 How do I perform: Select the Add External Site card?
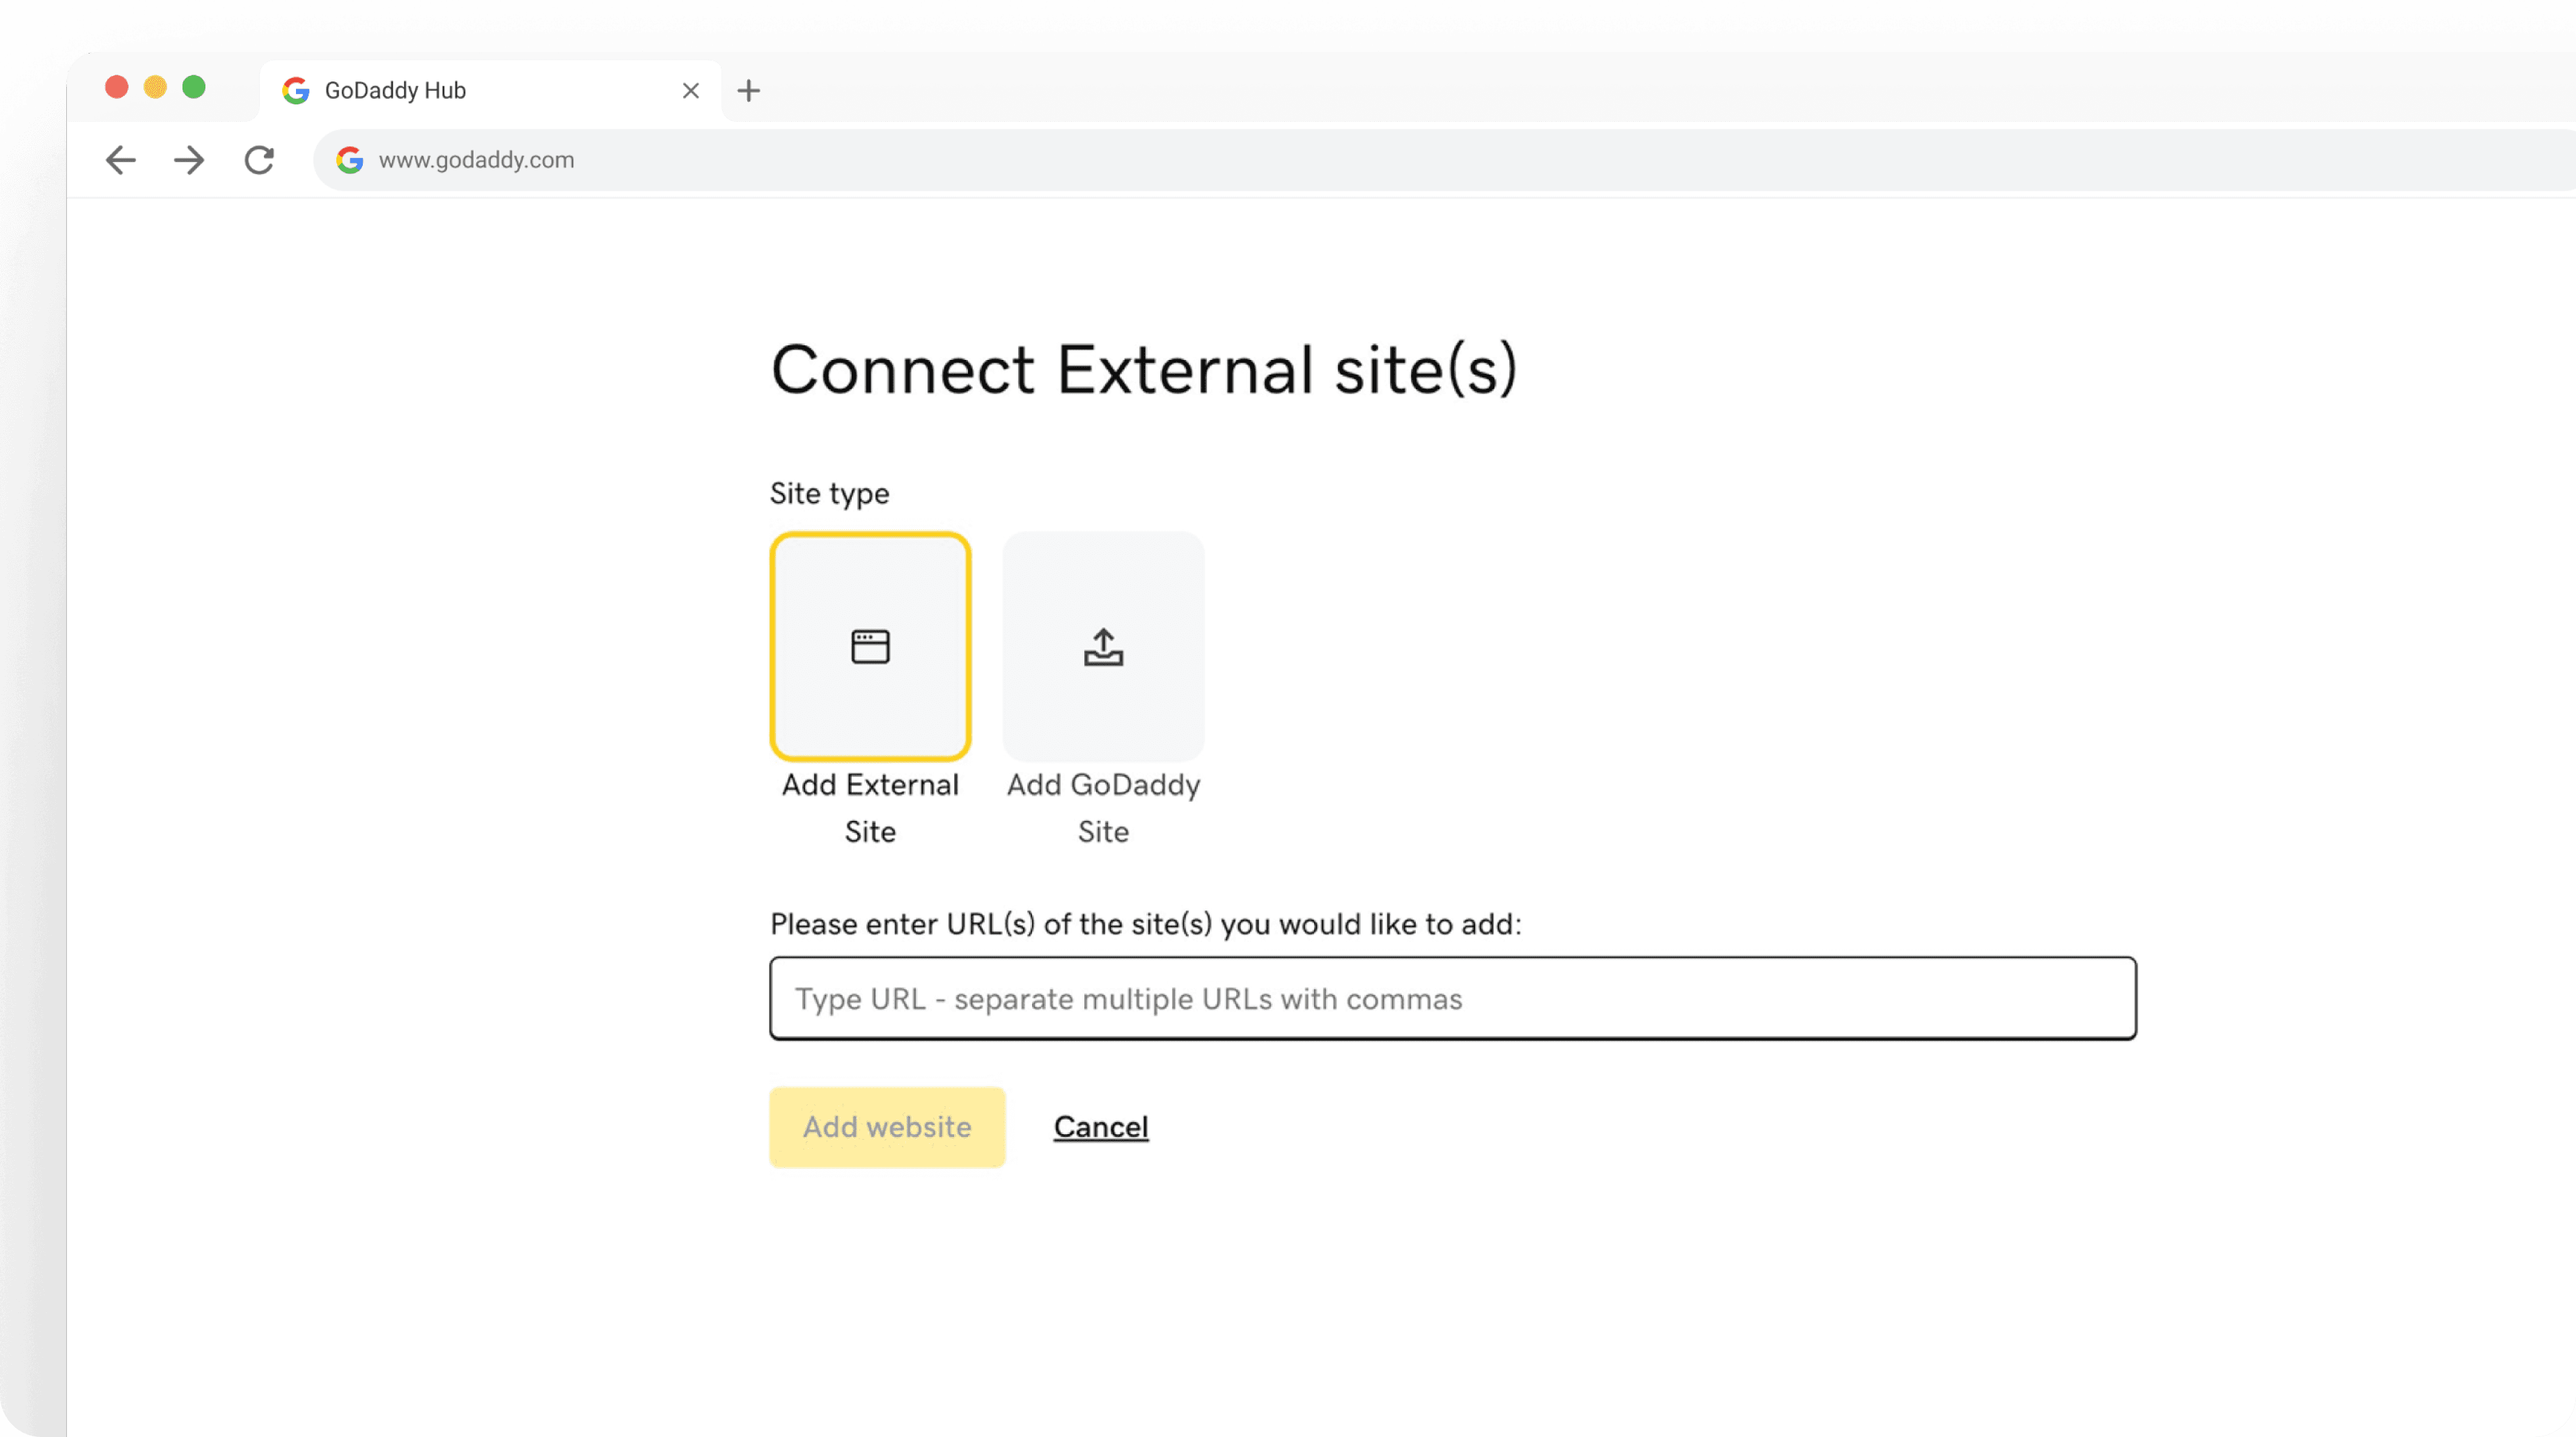tap(870, 646)
